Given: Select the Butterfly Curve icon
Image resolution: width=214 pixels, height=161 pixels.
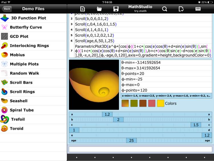Looking at the screenshot, I should (4, 27).
